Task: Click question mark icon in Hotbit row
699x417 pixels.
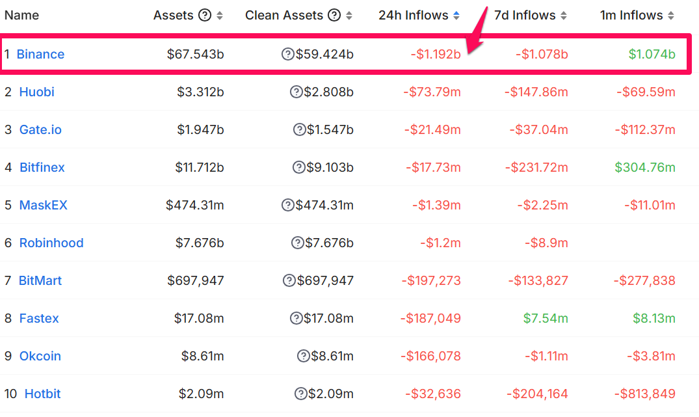Action: point(300,394)
